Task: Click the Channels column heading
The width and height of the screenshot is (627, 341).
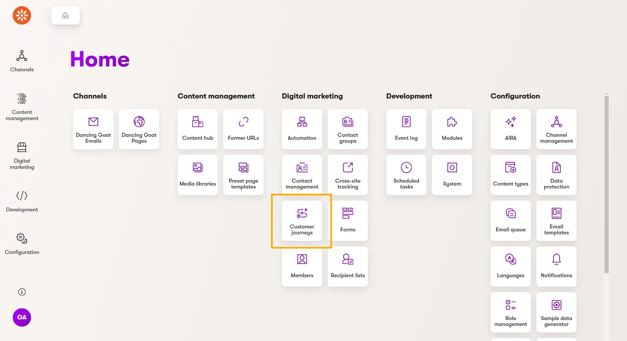Action: (x=90, y=96)
